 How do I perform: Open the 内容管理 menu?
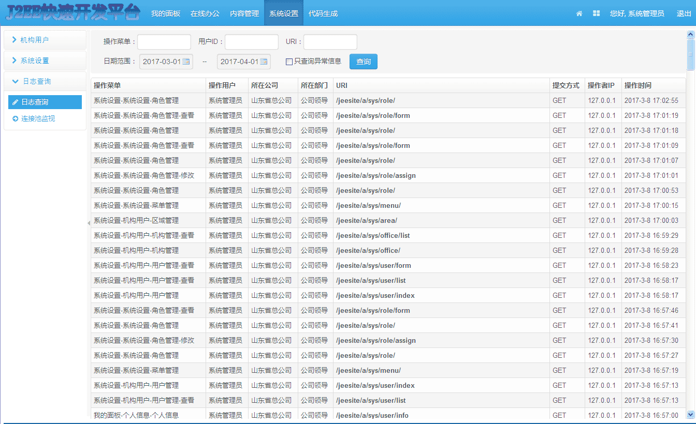tap(244, 13)
